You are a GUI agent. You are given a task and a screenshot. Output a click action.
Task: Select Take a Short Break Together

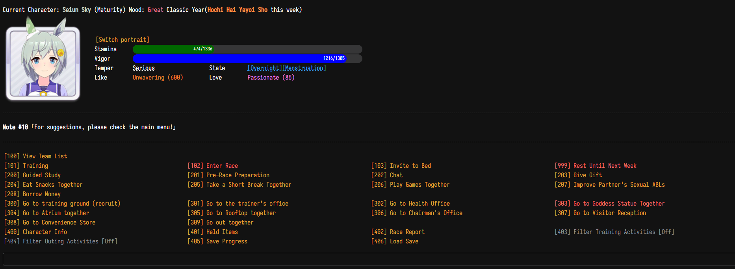click(x=239, y=185)
